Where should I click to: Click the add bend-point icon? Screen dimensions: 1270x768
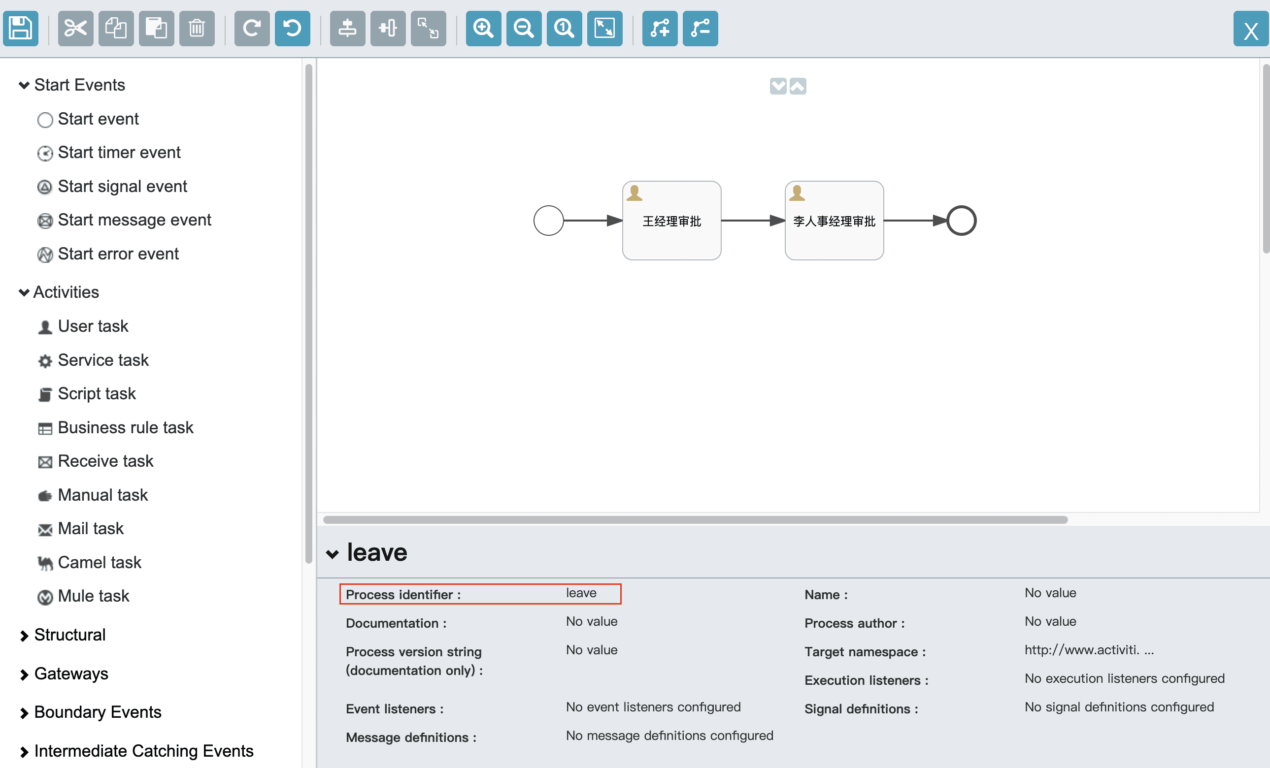point(659,29)
